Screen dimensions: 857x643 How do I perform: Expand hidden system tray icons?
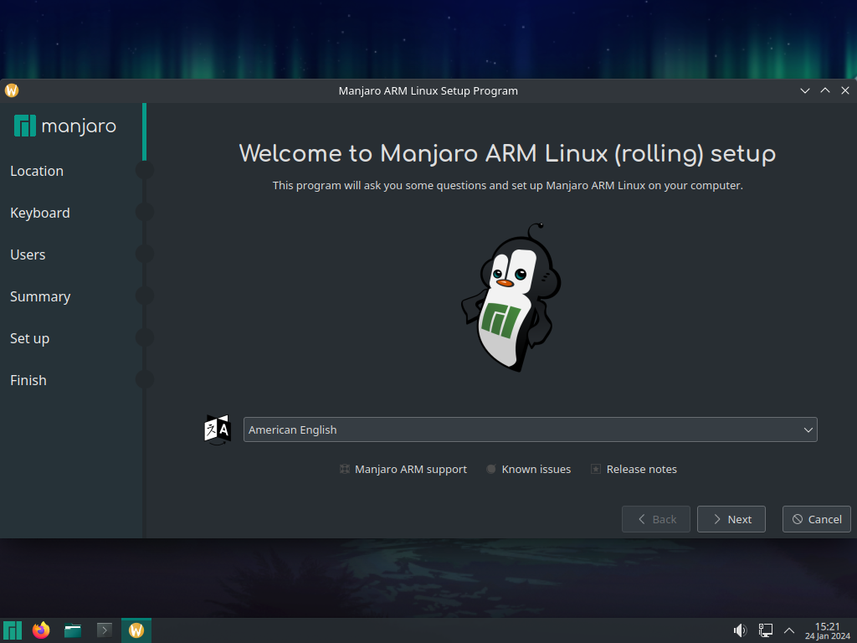pos(788,630)
